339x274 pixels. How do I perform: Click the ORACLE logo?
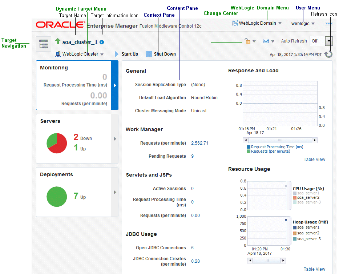point(60,25)
